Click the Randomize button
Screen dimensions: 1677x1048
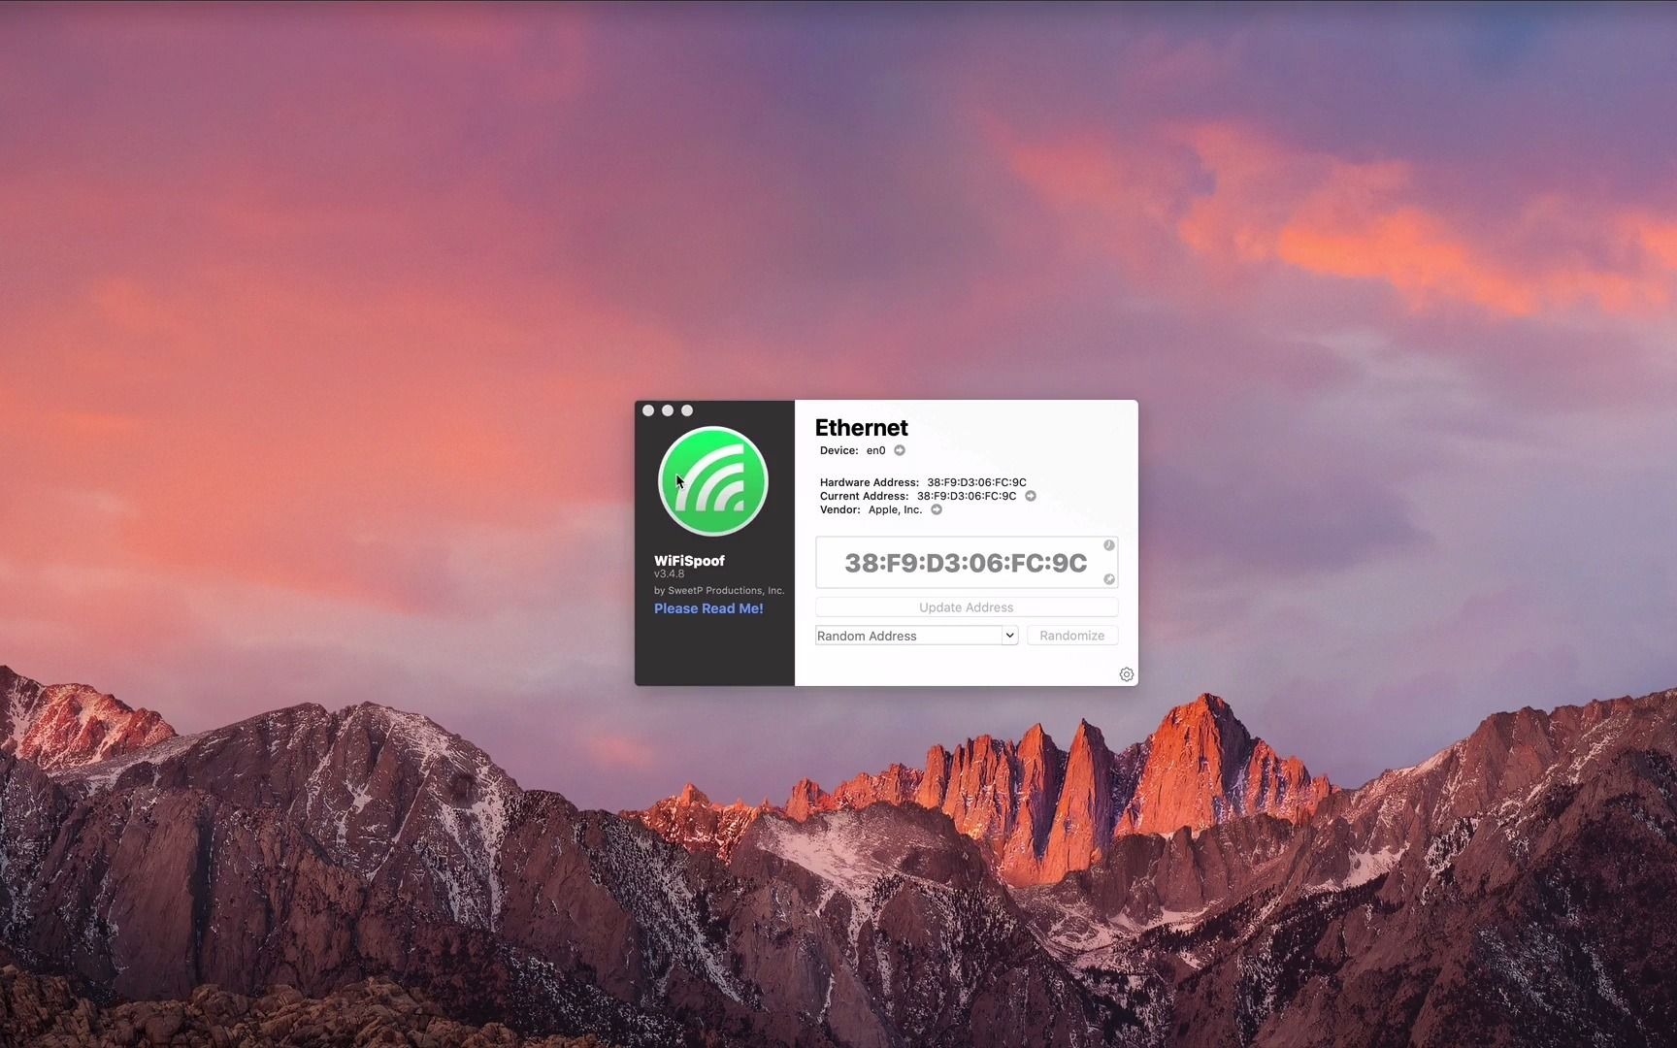click(x=1072, y=636)
